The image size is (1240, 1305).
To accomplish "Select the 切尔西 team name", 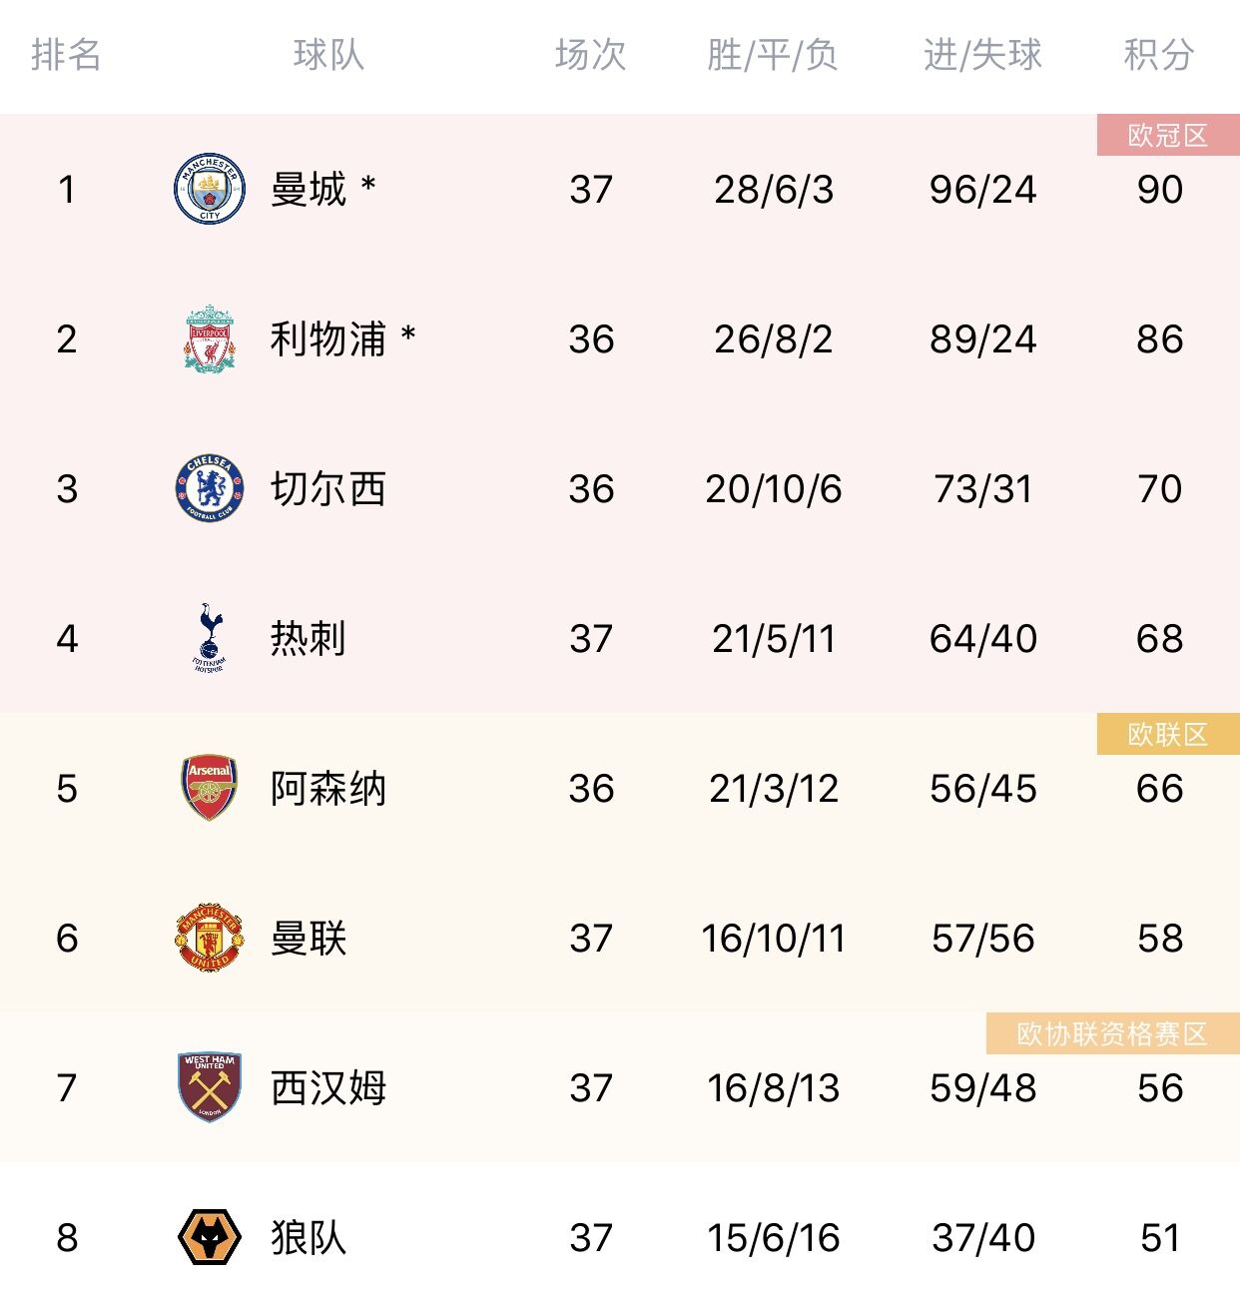I will tap(328, 488).
